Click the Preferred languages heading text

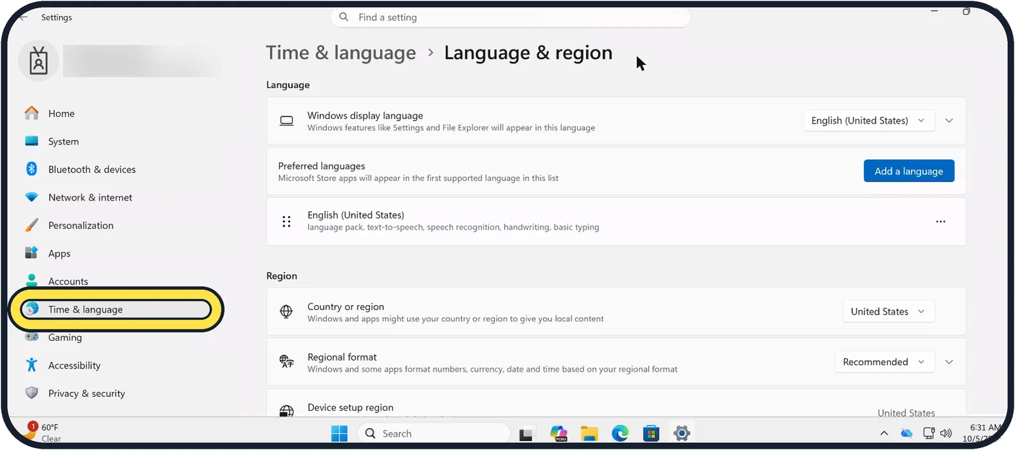pos(322,166)
